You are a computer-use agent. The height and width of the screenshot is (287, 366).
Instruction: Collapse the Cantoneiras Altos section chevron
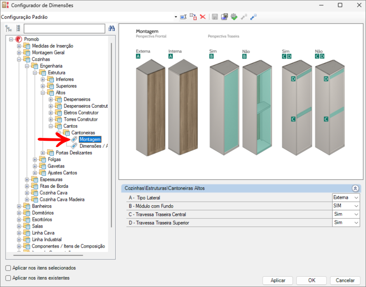[355, 188]
